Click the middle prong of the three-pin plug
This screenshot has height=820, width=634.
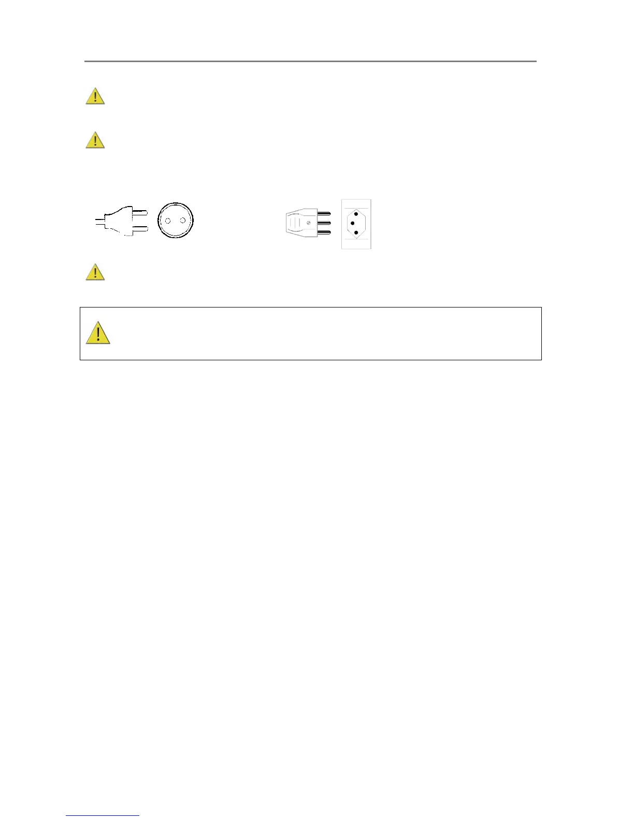tap(324, 223)
